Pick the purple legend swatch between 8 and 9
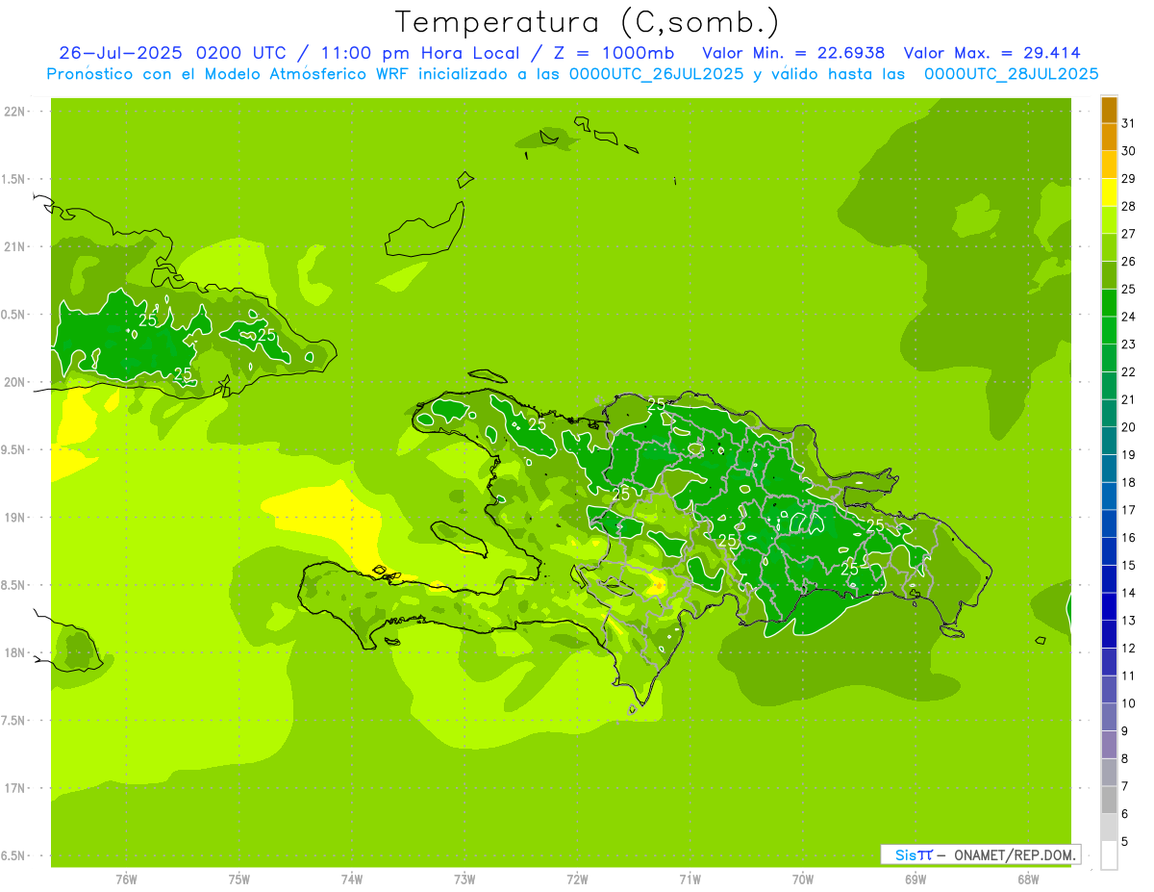The height and width of the screenshot is (892, 1154). point(1109,745)
